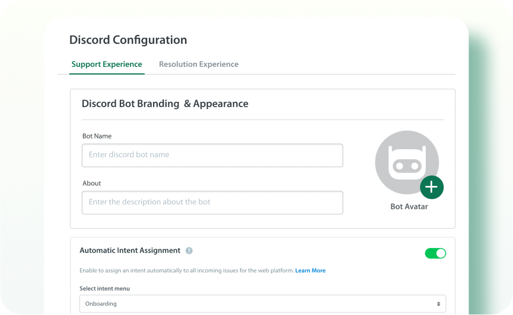
Task: Click the Discord Configuration page title
Action: [x=128, y=40]
